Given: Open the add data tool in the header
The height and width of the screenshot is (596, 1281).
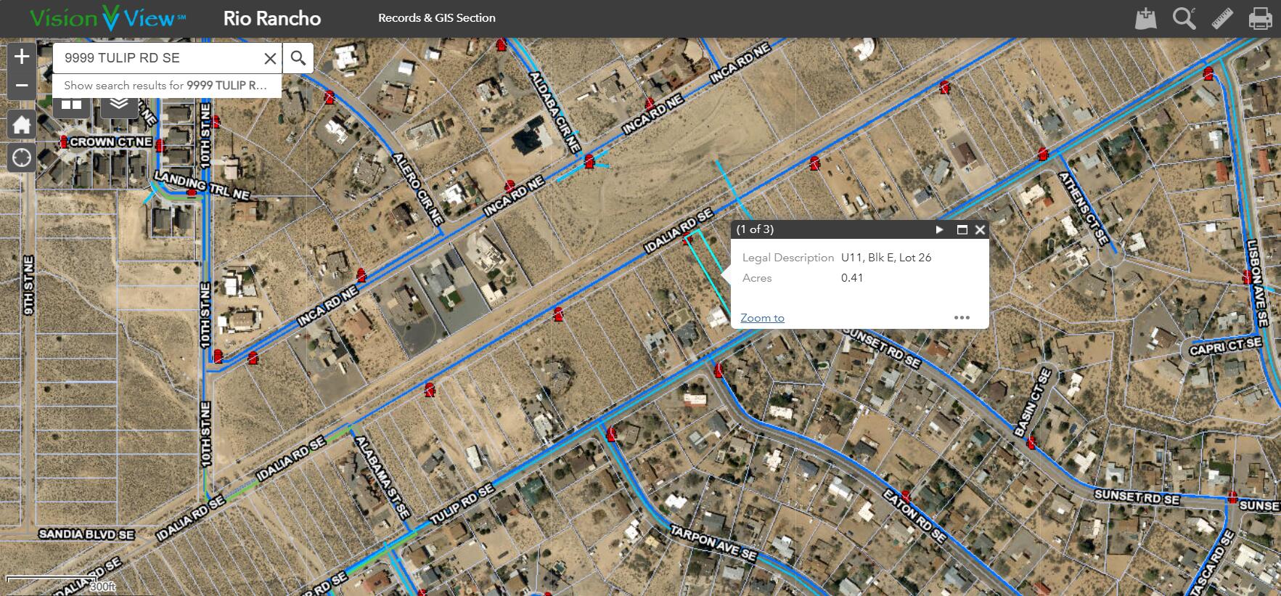Looking at the screenshot, I should [x=1145, y=18].
